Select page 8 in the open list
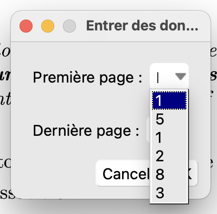The image size is (217, 214). (x=169, y=174)
